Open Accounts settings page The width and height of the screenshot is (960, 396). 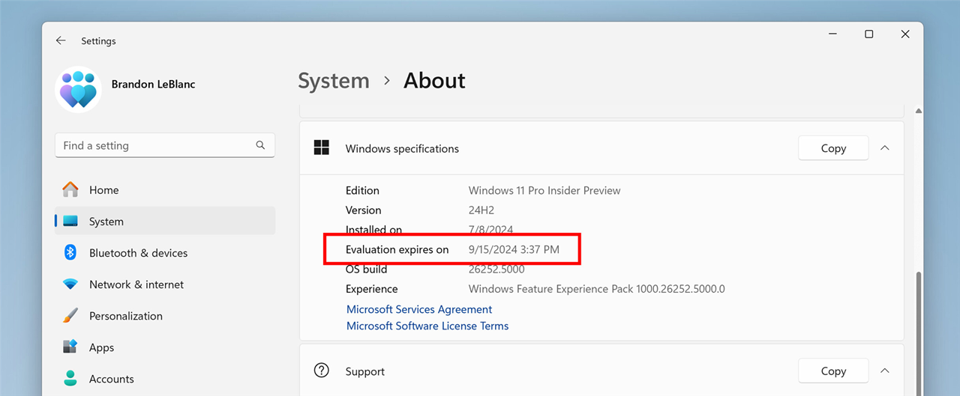pyautogui.click(x=165, y=379)
